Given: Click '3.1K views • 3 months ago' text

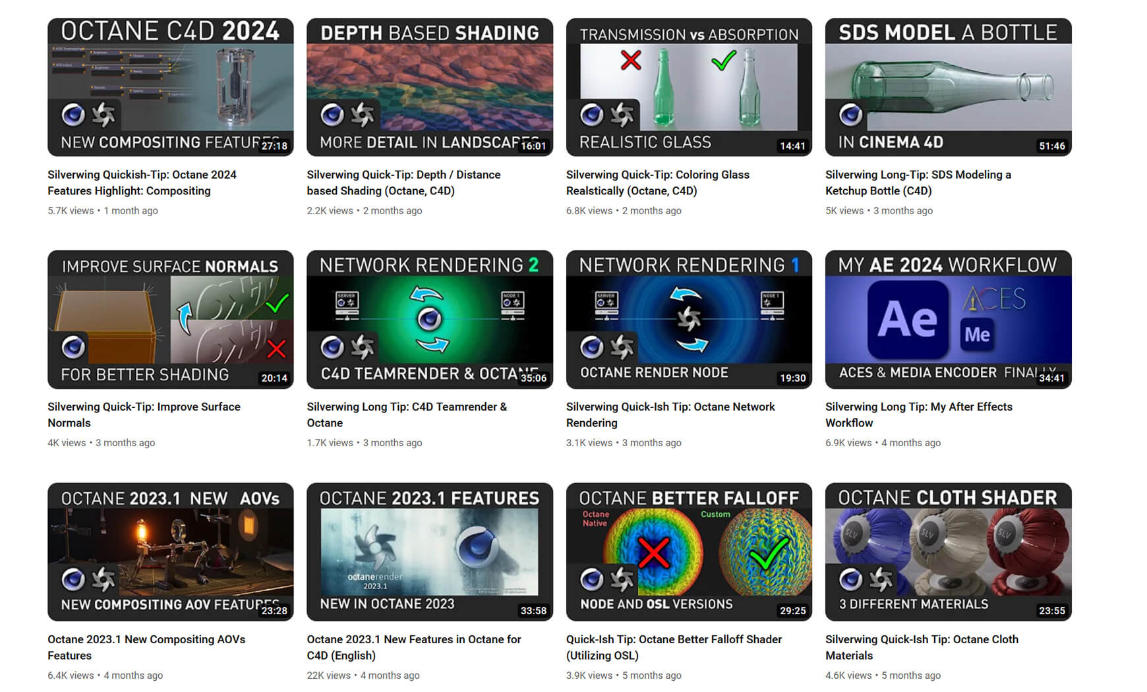Looking at the screenshot, I should coord(624,443).
